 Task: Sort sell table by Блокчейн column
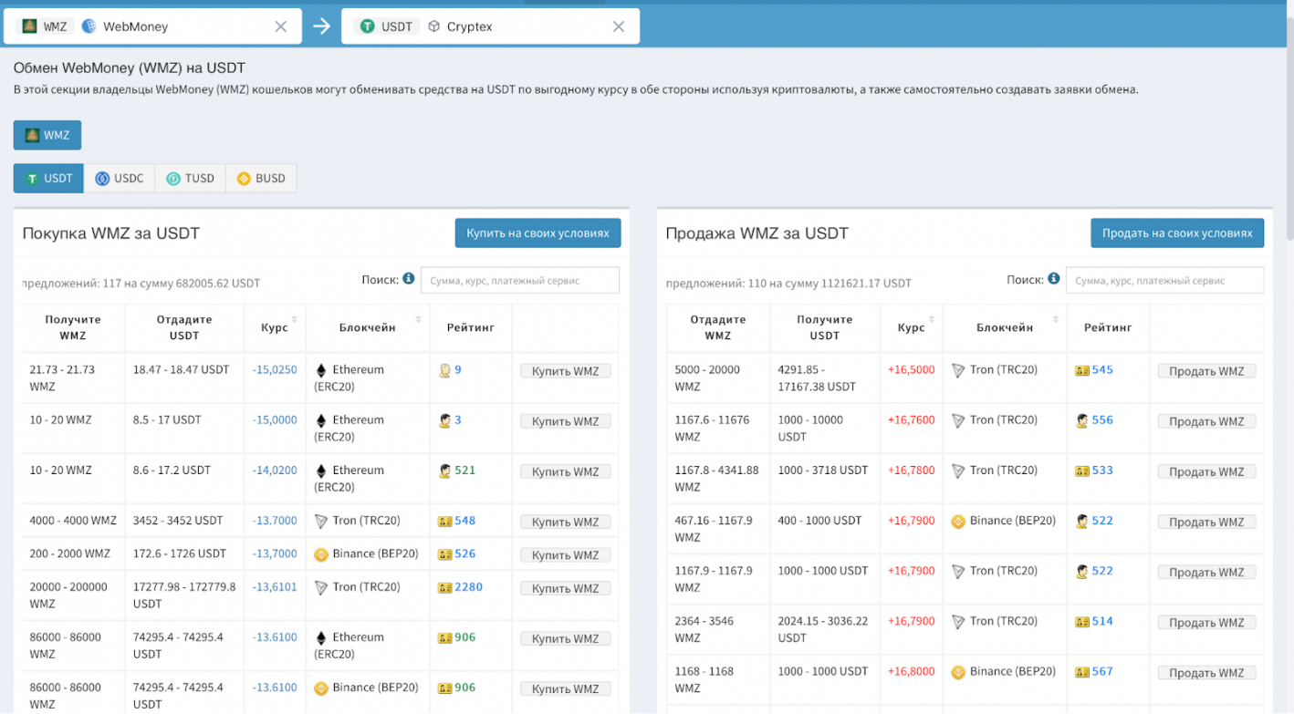(1005, 327)
